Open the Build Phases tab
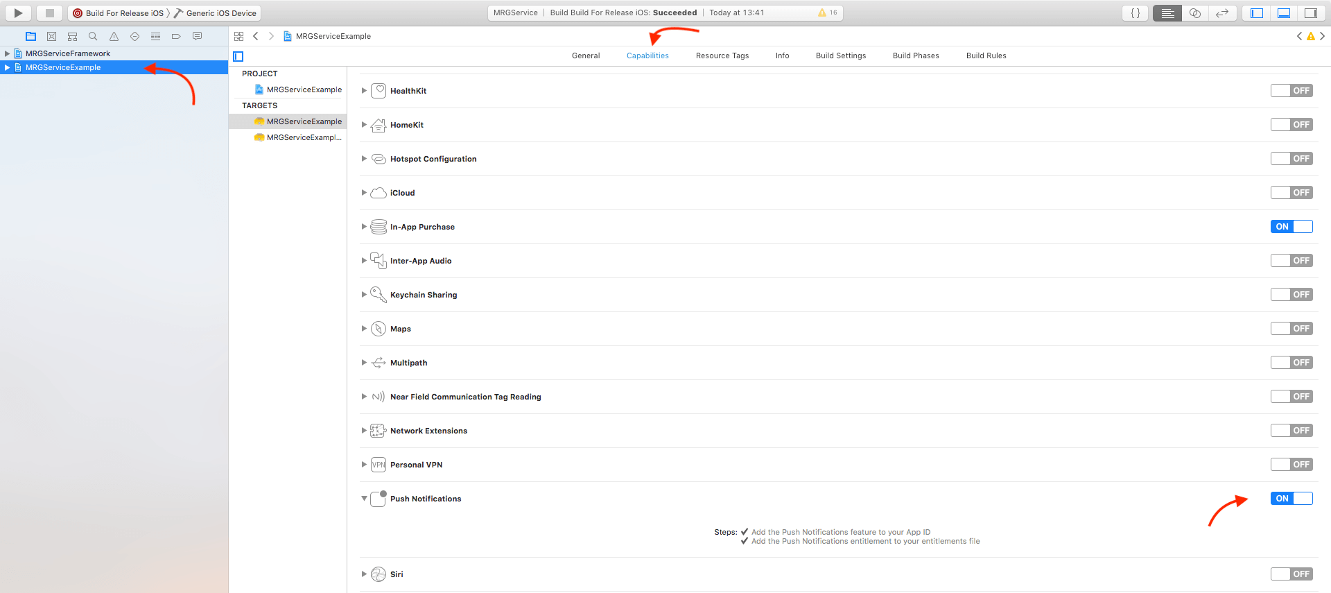Viewport: 1331px width, 593px height. 916,55
